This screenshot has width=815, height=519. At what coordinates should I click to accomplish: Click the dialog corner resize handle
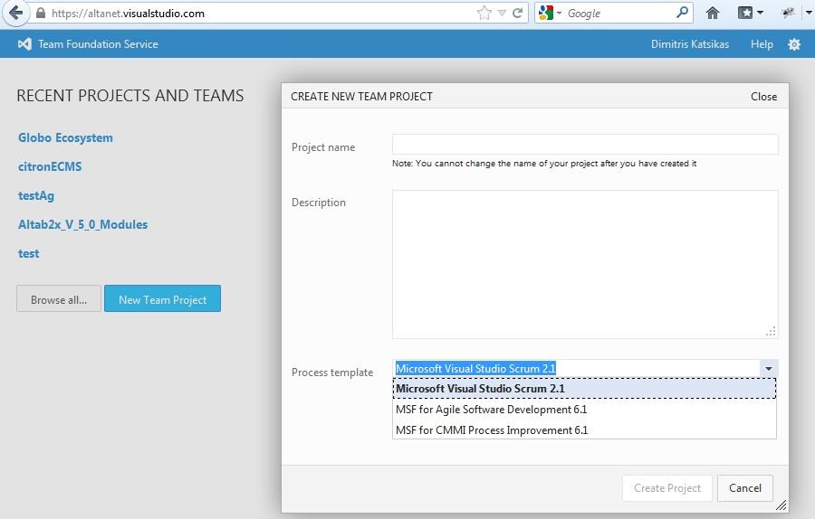coord(781,505)
